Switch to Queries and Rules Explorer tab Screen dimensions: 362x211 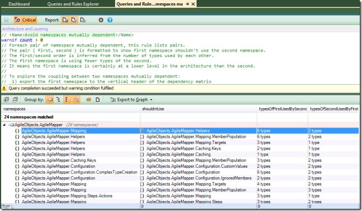73,4
